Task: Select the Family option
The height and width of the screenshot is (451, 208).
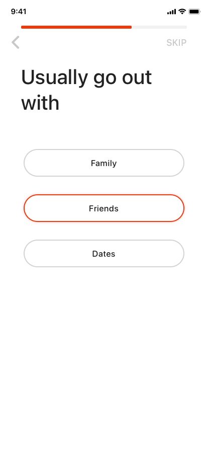Action: coord(103,163)
